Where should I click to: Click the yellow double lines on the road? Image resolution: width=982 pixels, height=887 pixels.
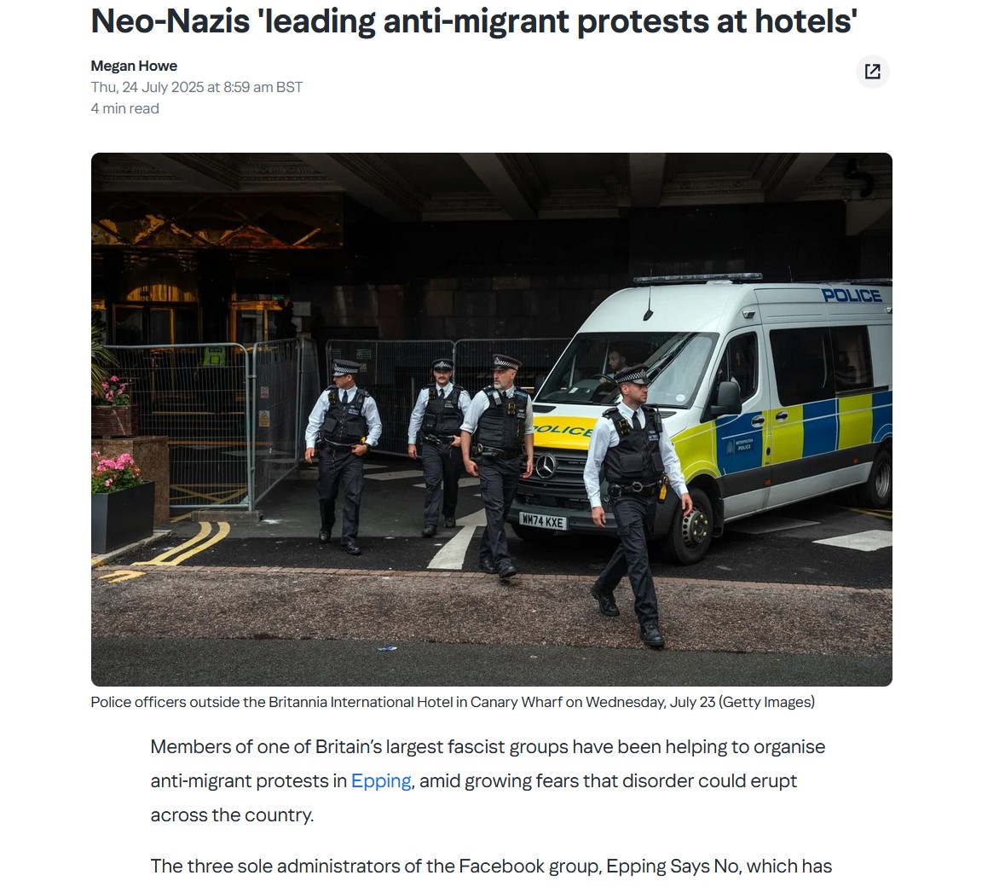(x=193, y=544)
